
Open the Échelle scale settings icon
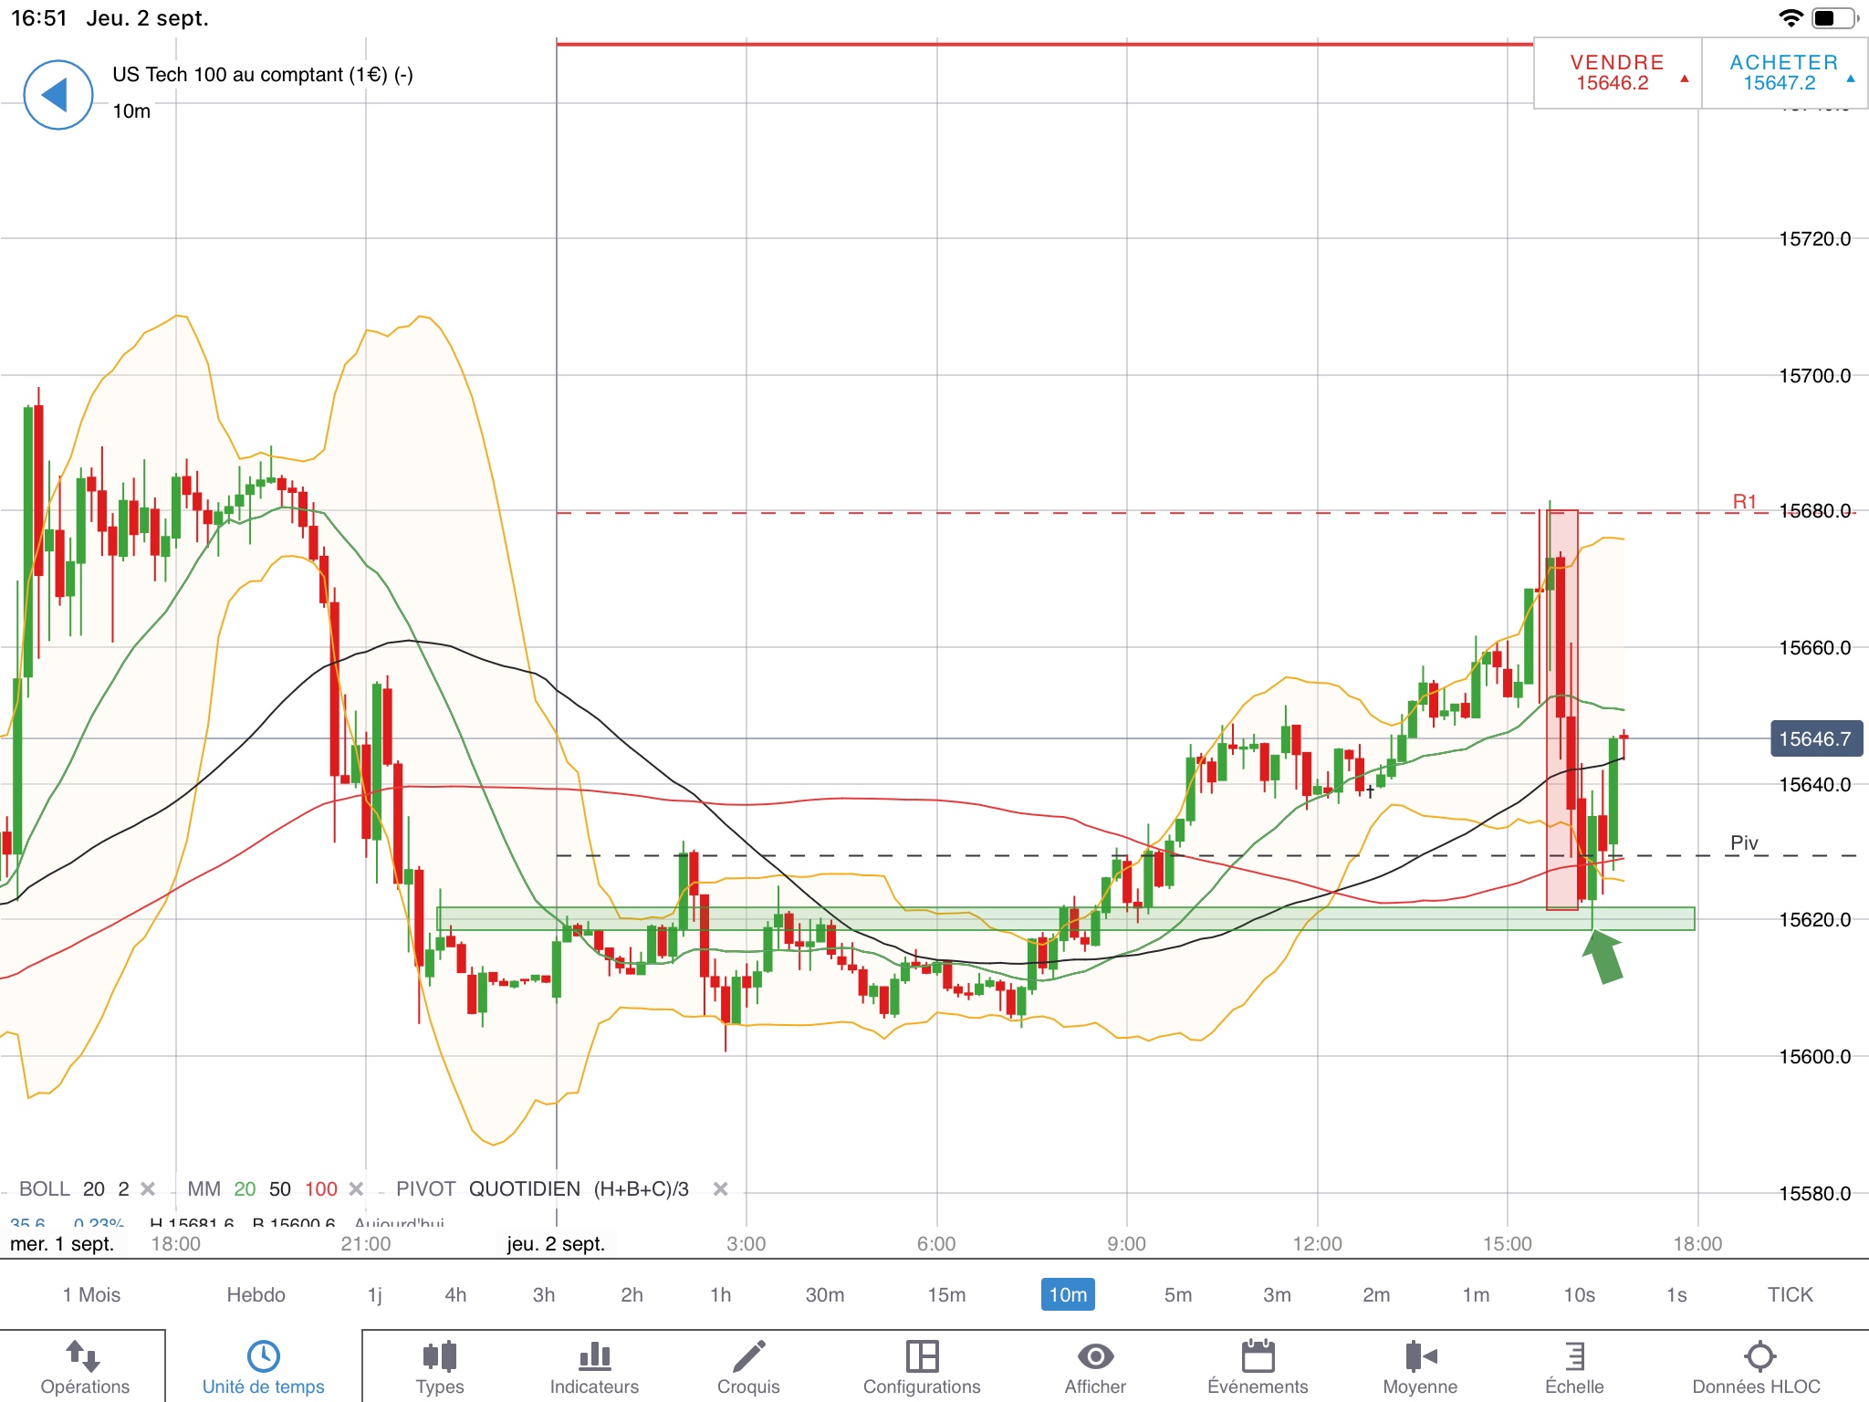pyautogui.click(x=1574, y=1357)
